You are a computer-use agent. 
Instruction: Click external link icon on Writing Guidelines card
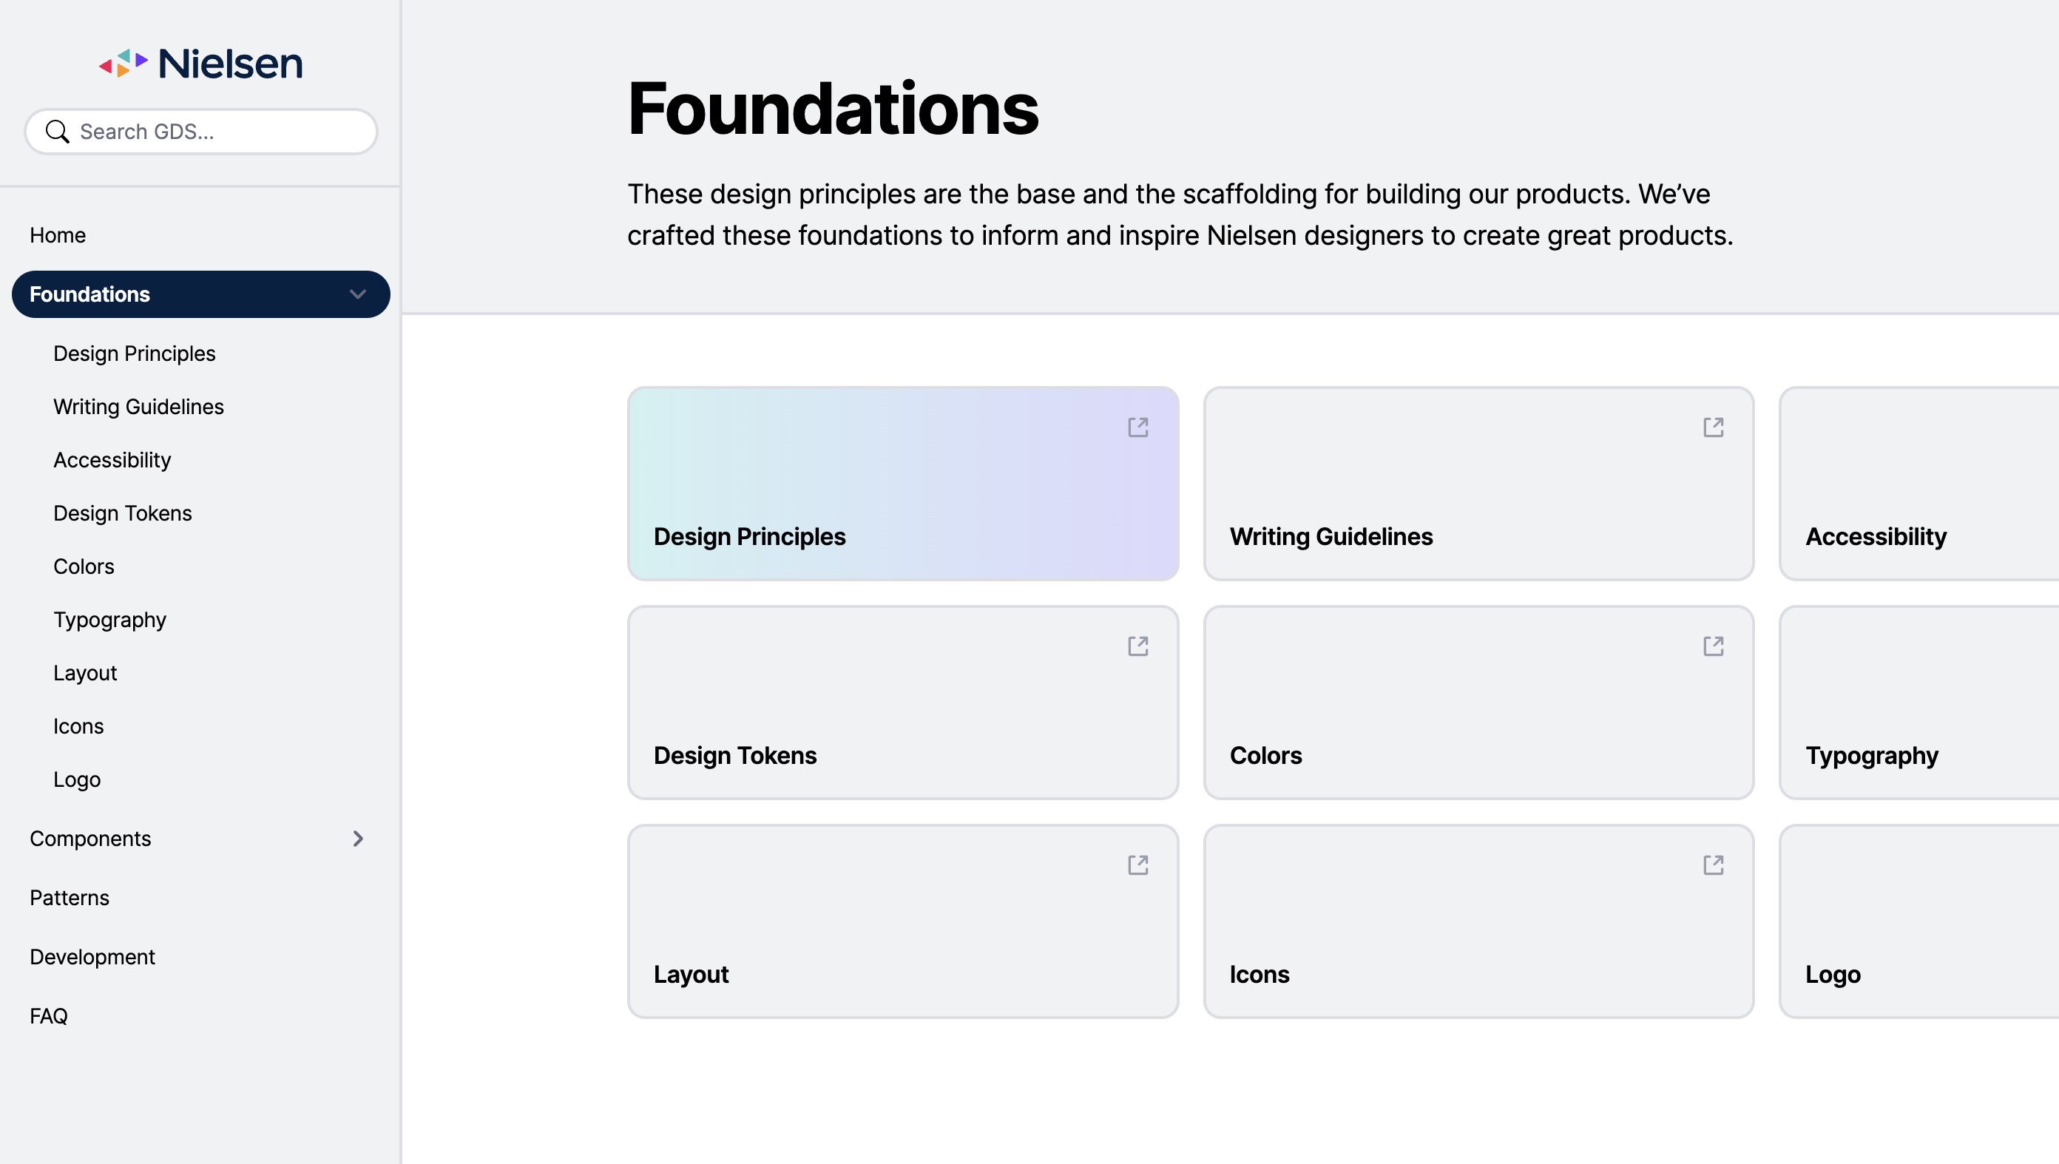click(1713, 427)
